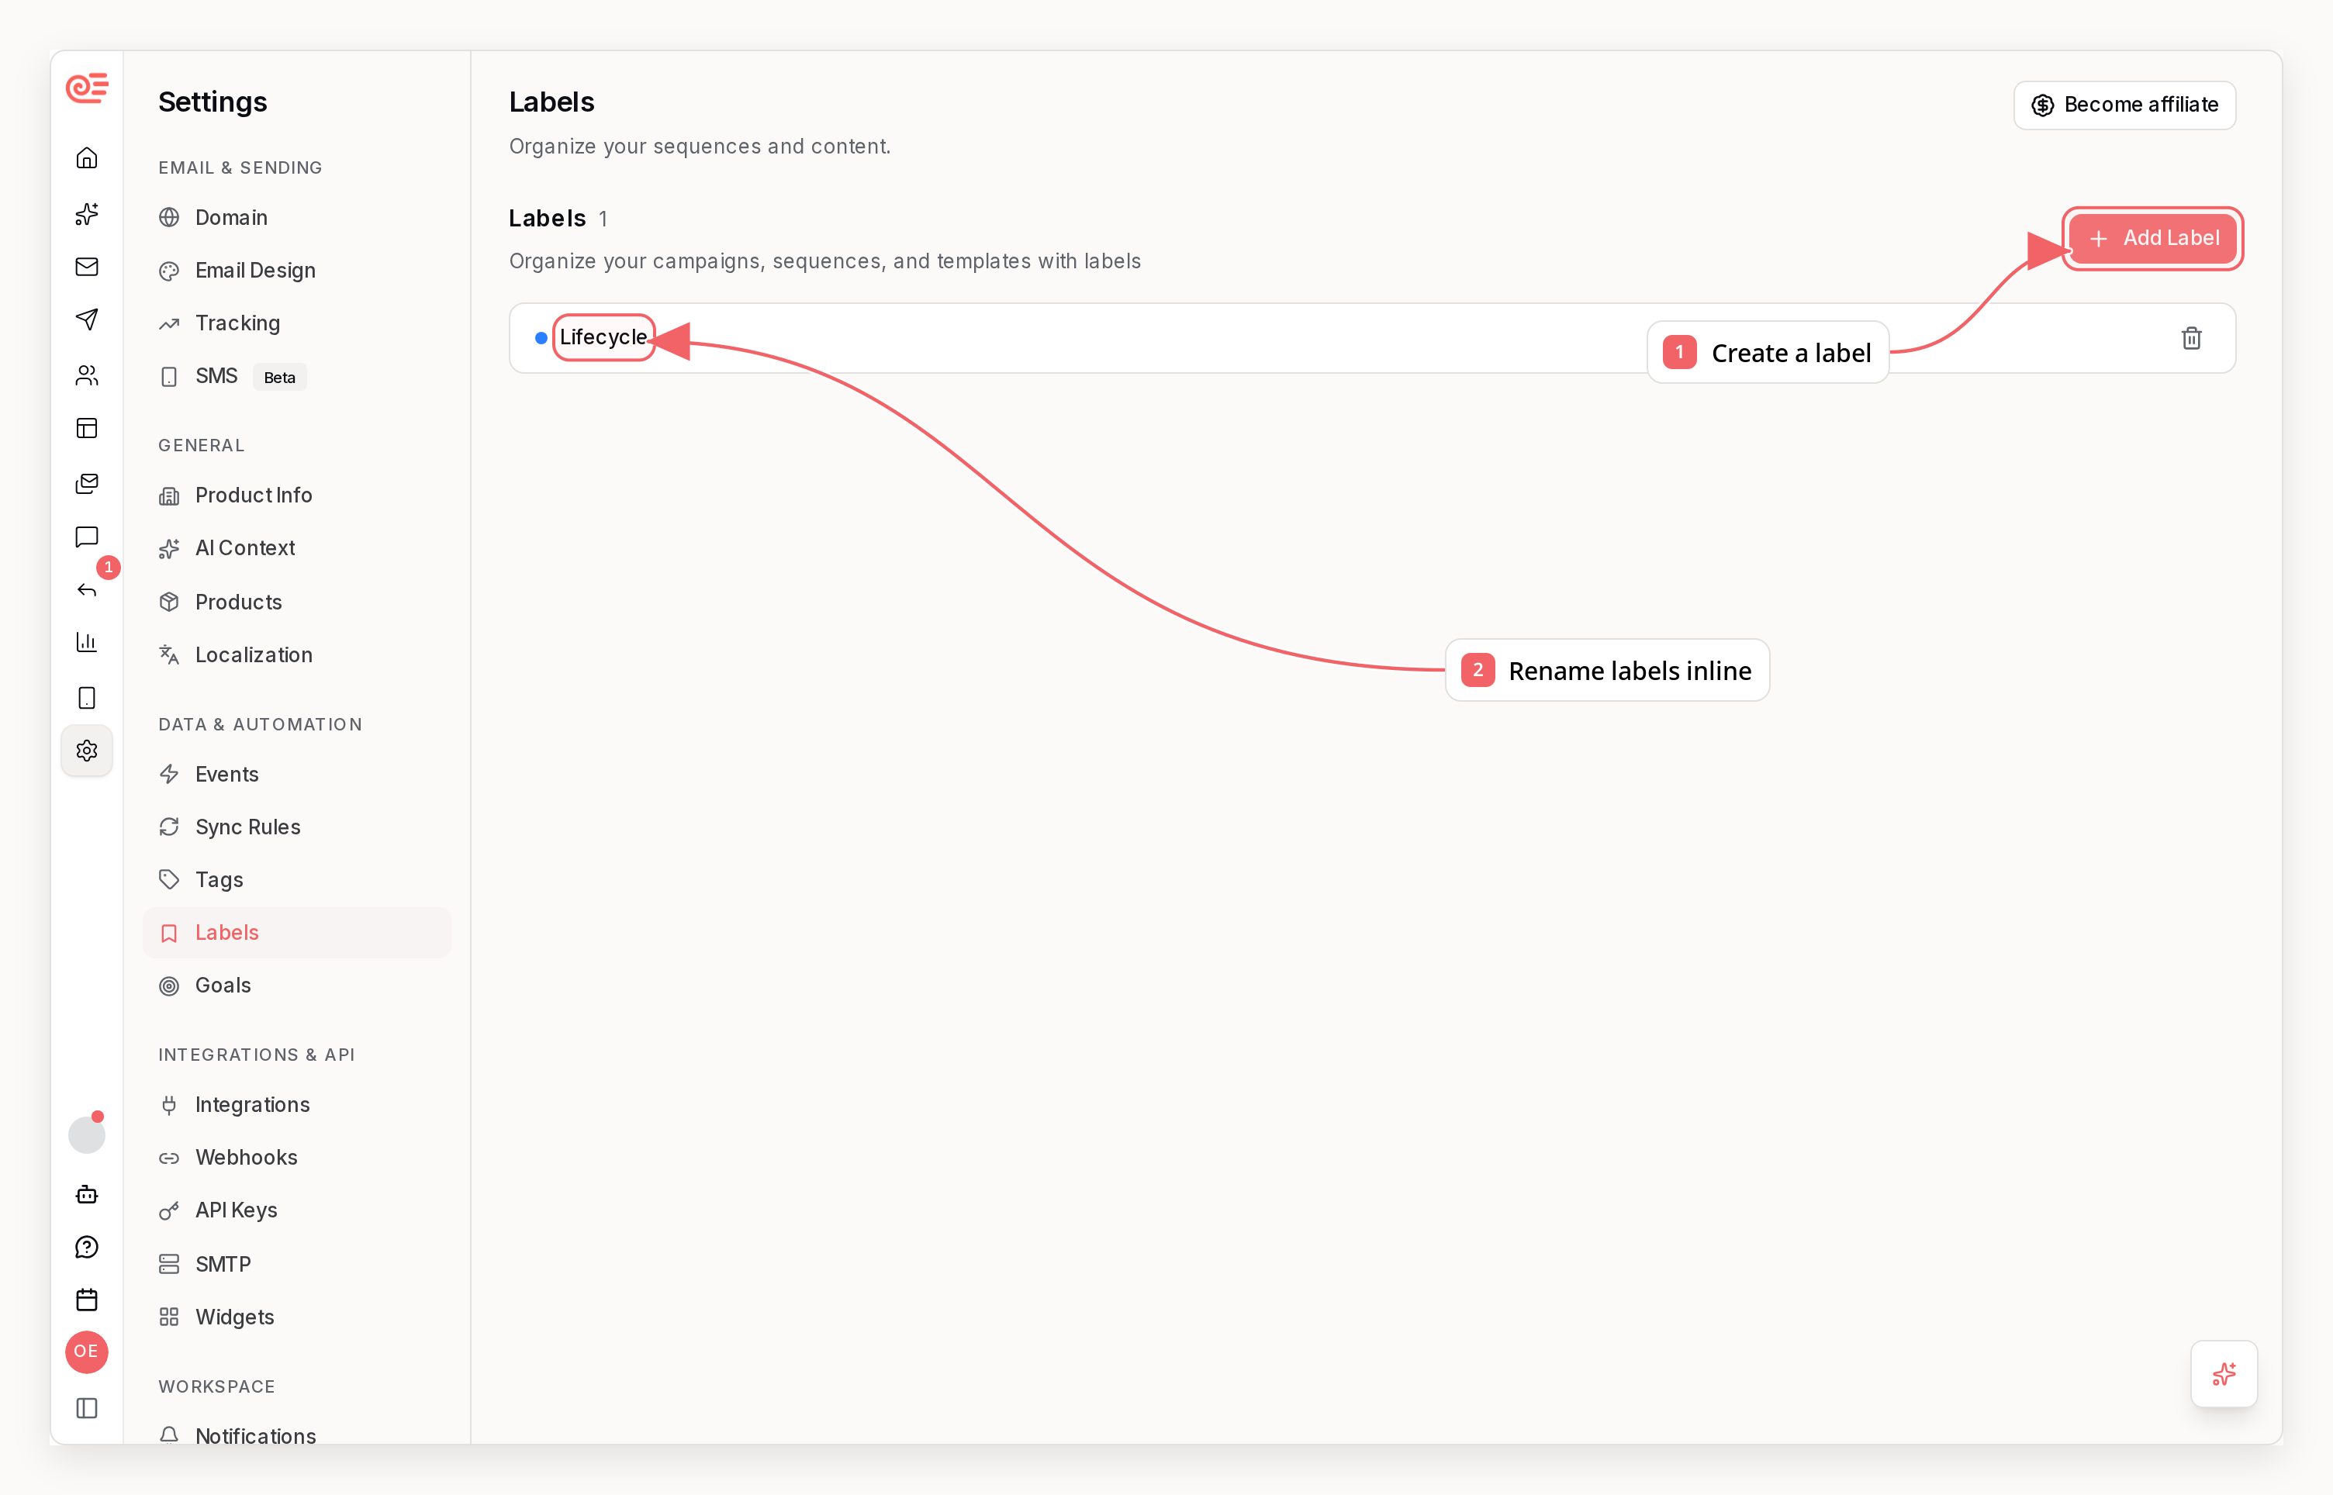Click the Become affiliate button
Image resolution: width=2333 pixels, height=1495 pixels.
2124,105
